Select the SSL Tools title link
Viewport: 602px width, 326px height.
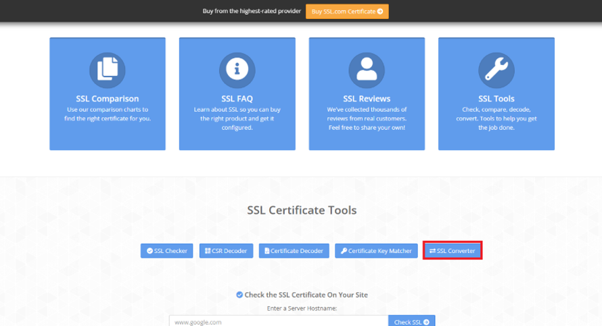[496, 99]
